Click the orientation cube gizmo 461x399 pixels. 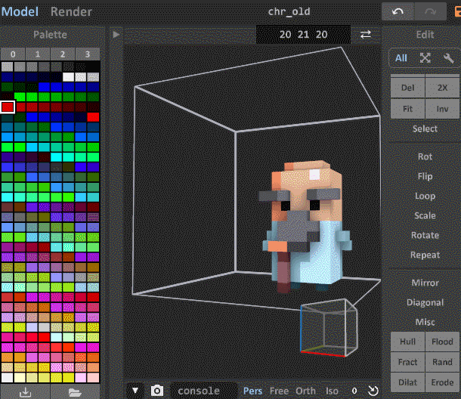click(329, 328)
